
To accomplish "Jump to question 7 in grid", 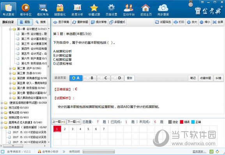I will click(x=104, y=129).
